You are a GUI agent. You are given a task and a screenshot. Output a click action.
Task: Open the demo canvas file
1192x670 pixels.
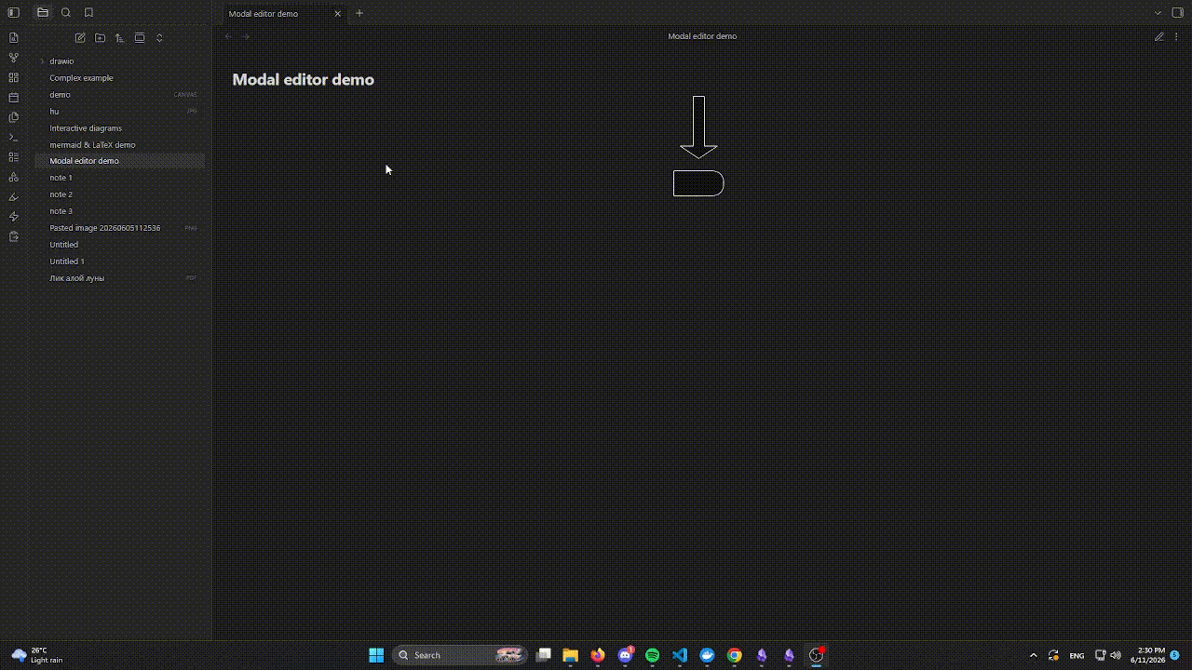[x=119, y=95]
